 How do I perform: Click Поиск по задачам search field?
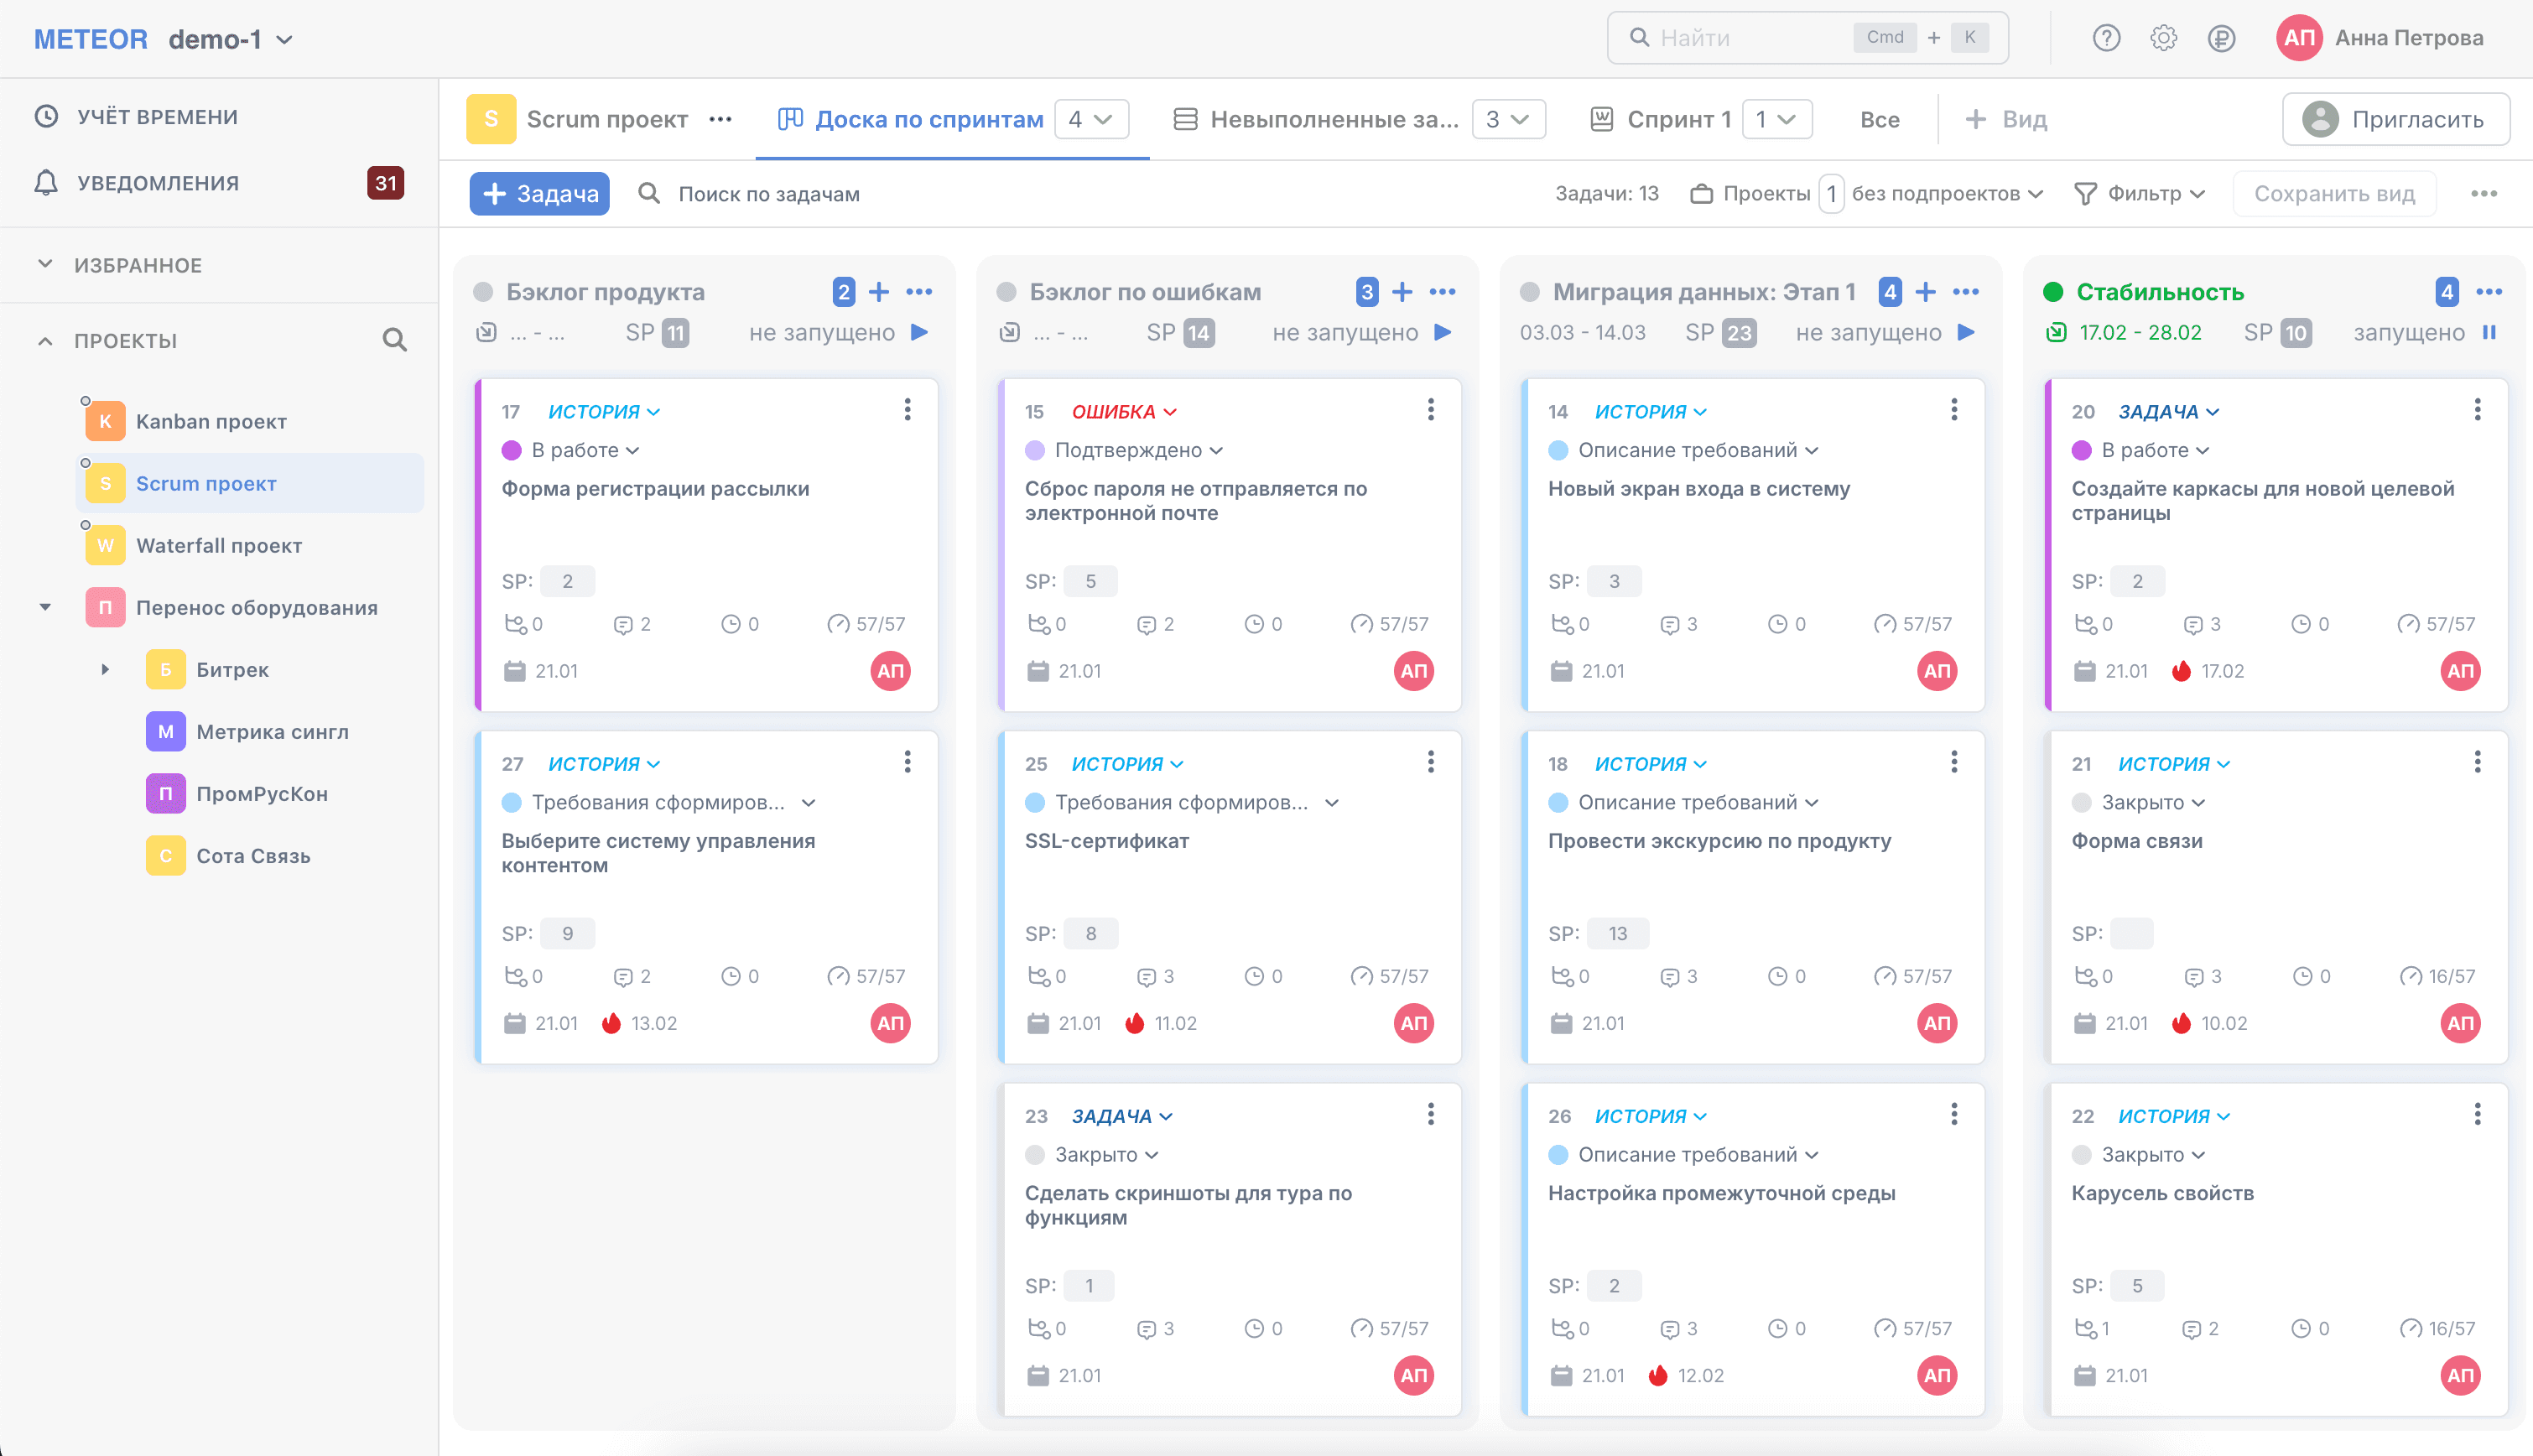coord(768,194)
